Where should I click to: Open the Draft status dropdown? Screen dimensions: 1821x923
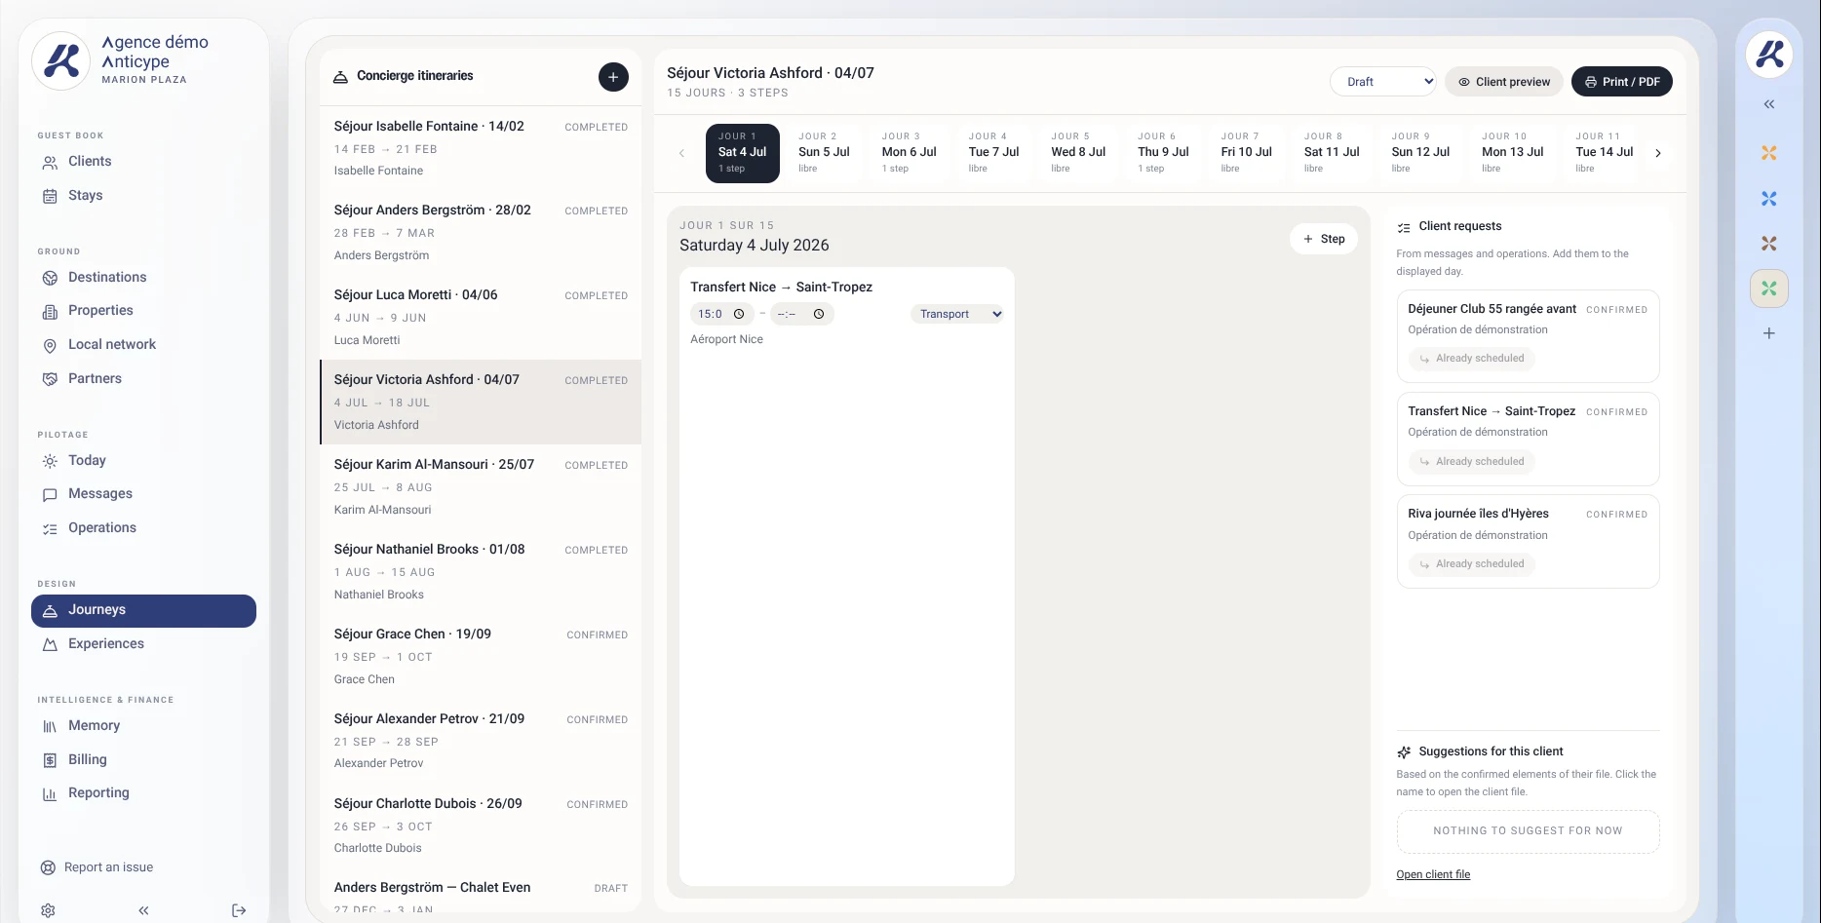(1383, 82)
